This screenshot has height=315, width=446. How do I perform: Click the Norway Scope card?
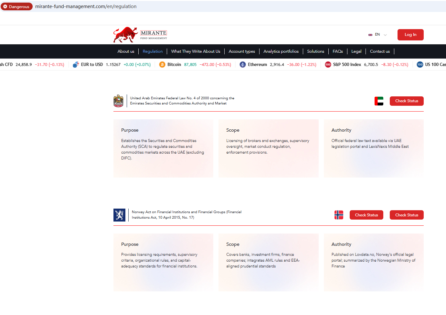269,263
